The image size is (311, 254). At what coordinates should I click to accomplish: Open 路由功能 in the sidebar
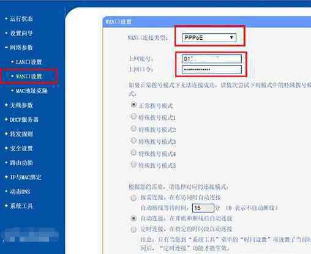[21, 163]
